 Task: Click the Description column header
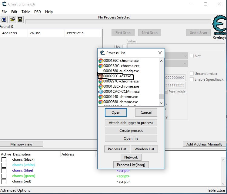click(x=36, y=154)
